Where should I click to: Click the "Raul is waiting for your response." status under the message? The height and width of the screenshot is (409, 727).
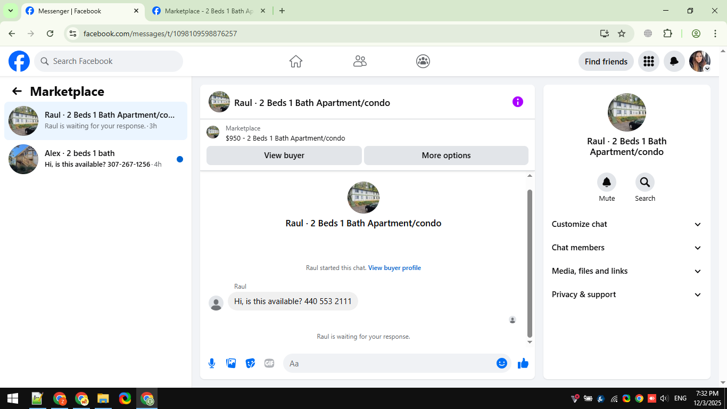click(x=363, y=337)
